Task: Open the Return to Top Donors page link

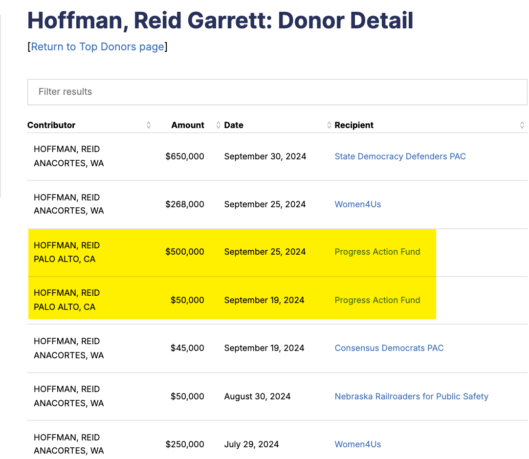Action: point(97,46)
